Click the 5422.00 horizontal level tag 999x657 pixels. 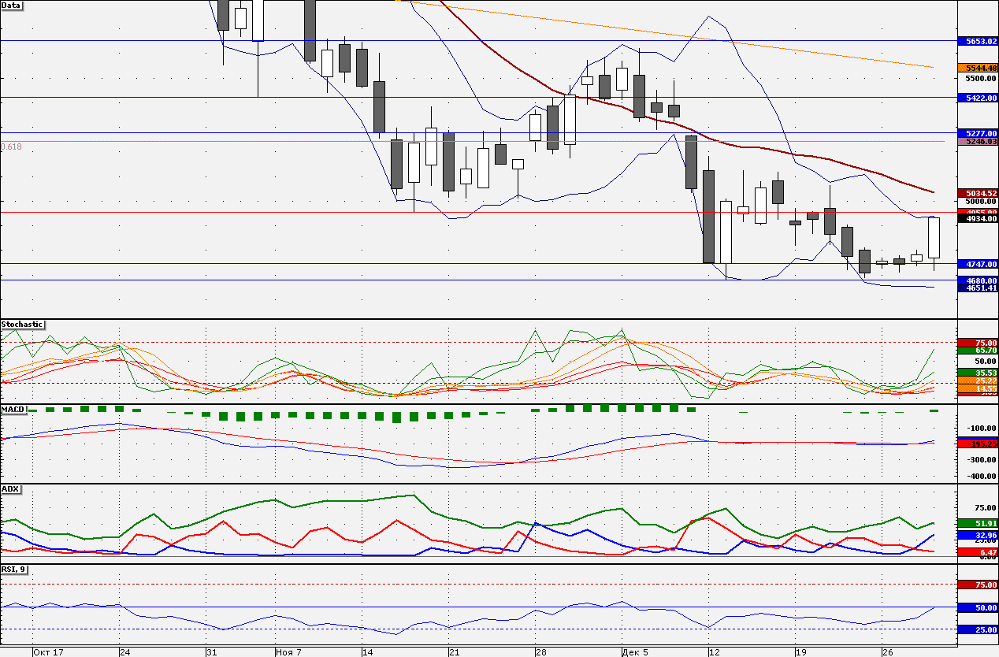977,98
